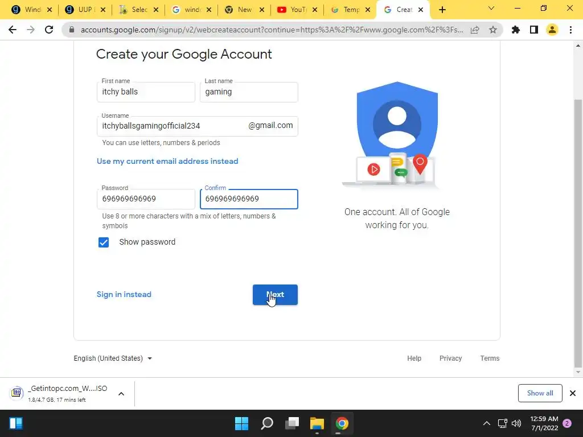Click the ISO file download icon
The width and height of the screenshot is (583, 437).
[17, 393]
